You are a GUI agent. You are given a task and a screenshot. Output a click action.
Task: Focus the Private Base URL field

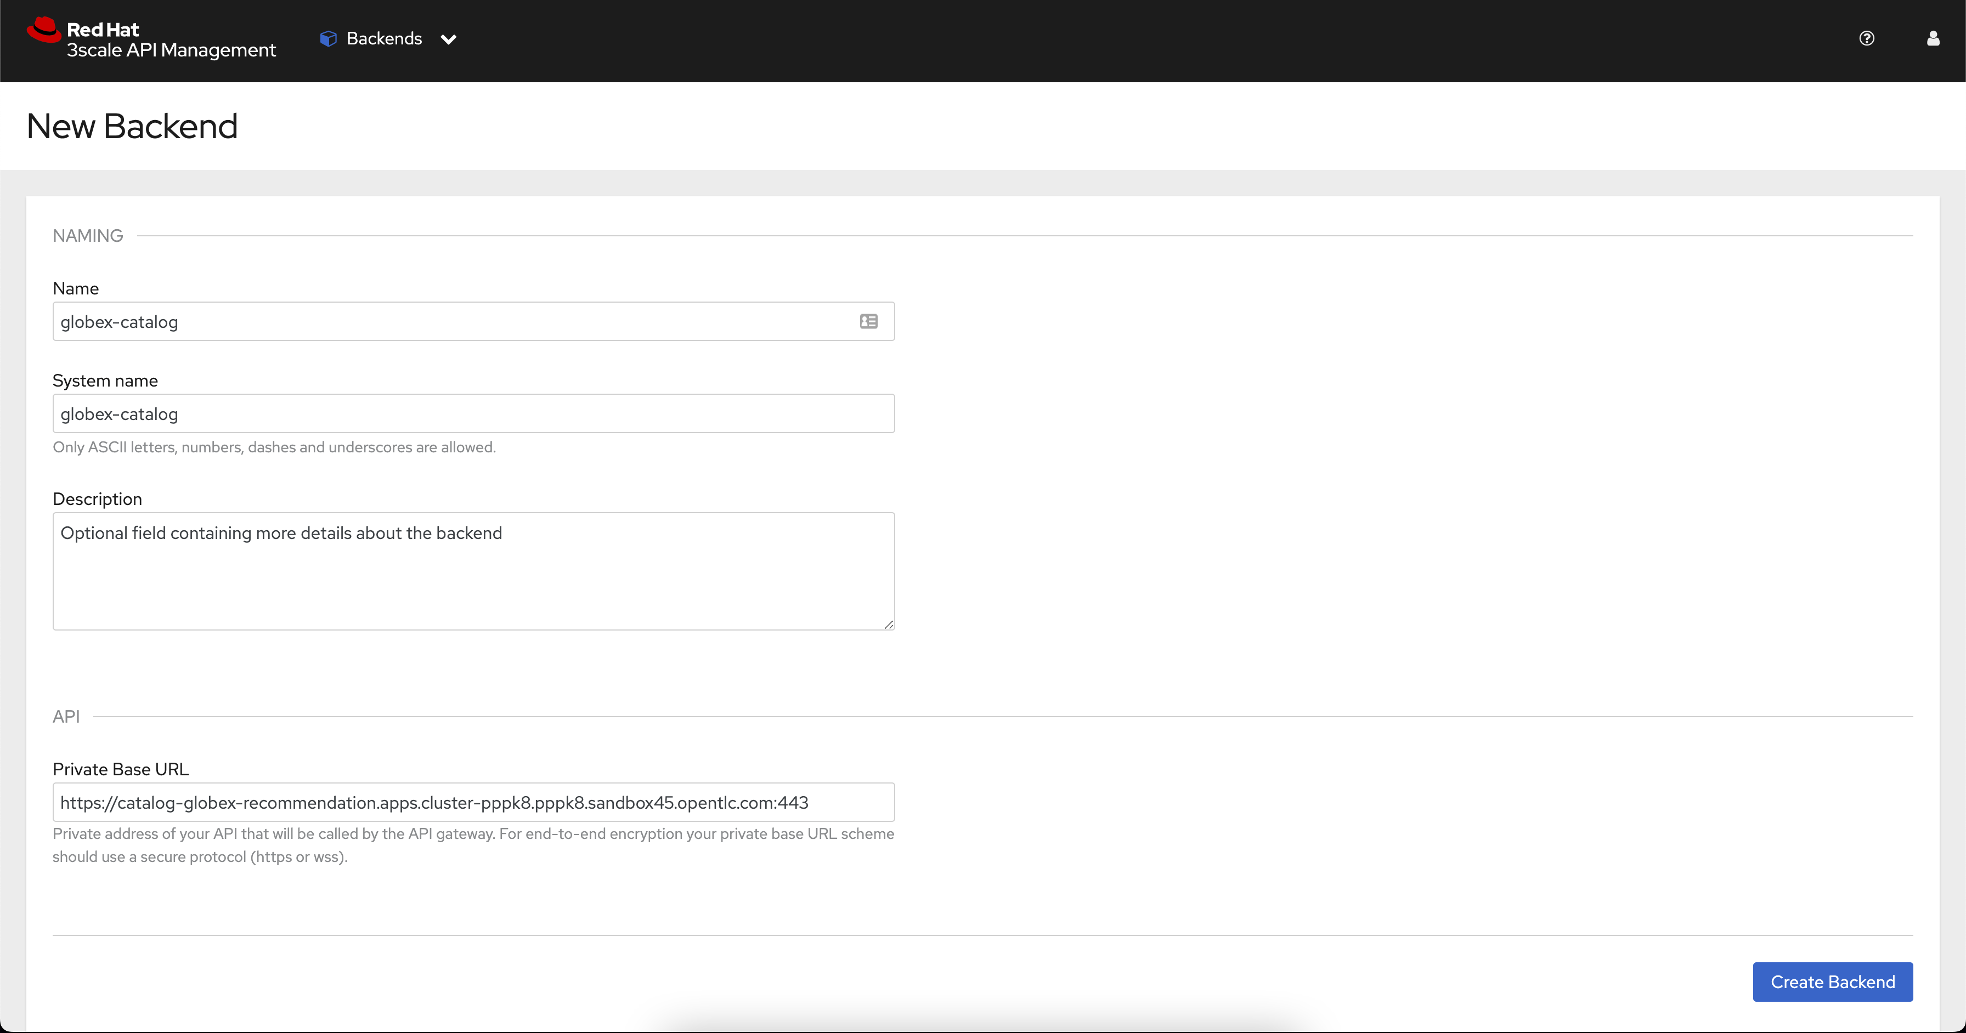coord(473,803)
